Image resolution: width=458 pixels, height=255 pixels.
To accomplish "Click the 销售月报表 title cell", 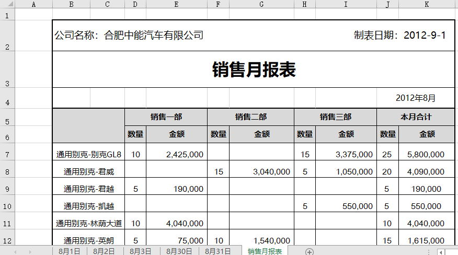I will (254, 69).
